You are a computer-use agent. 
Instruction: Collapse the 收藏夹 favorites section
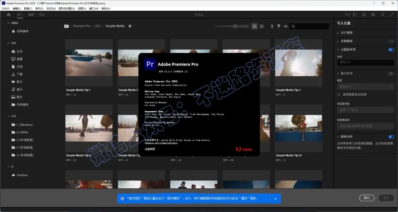coord(8,23)
